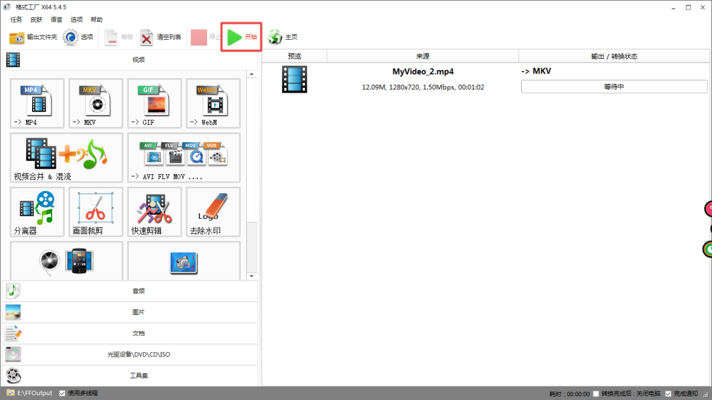Start conversion with 开始 button
Viewport: 712px width, 400px height.
pos(241,37)
